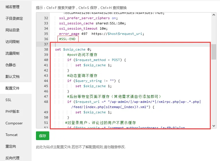220x161 pixels.
Task: Click the green 保存 button
Action: pos(43,136)
